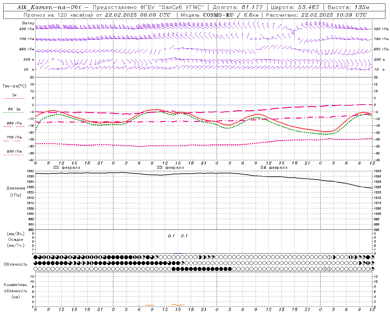Click the 850 гПа temperature legend entry
The width and height of the screenshot is (390, 312).
[x=14, y=123]
